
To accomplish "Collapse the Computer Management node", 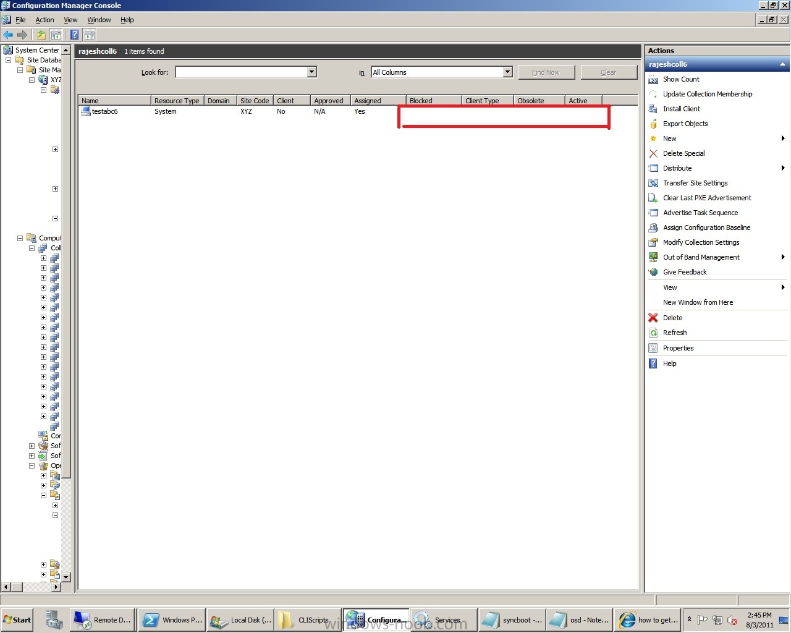I will [x=20, y=238].
